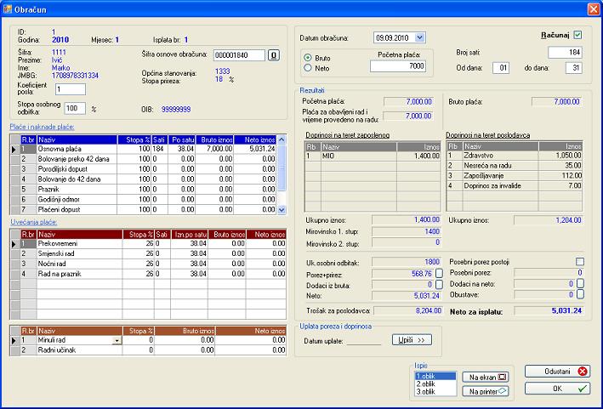Enable Posebni porez postoji checkbox
603x409 pixels.
point(579,262)
